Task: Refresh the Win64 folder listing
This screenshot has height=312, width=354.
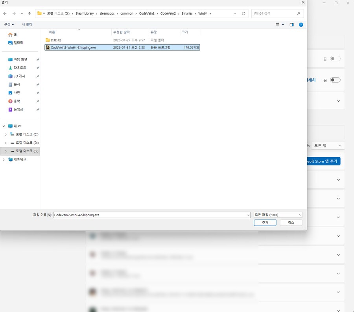Action: click(243, 13)
